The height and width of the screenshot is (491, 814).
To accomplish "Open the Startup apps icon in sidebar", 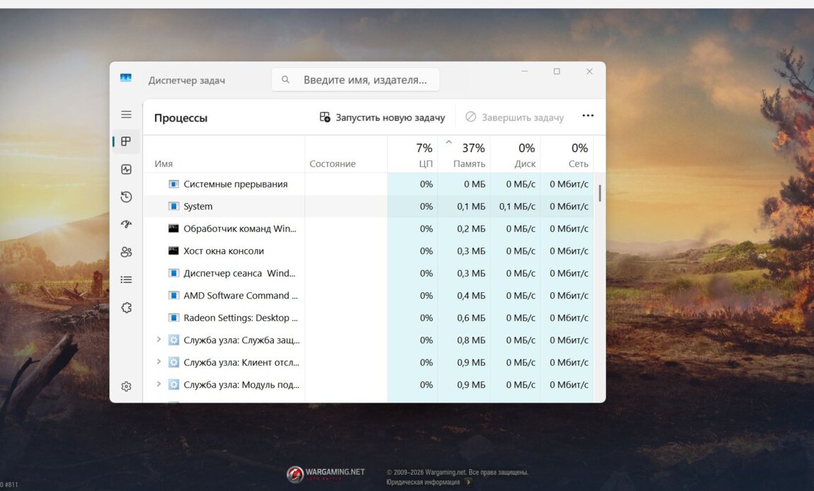I will point(126,224).
